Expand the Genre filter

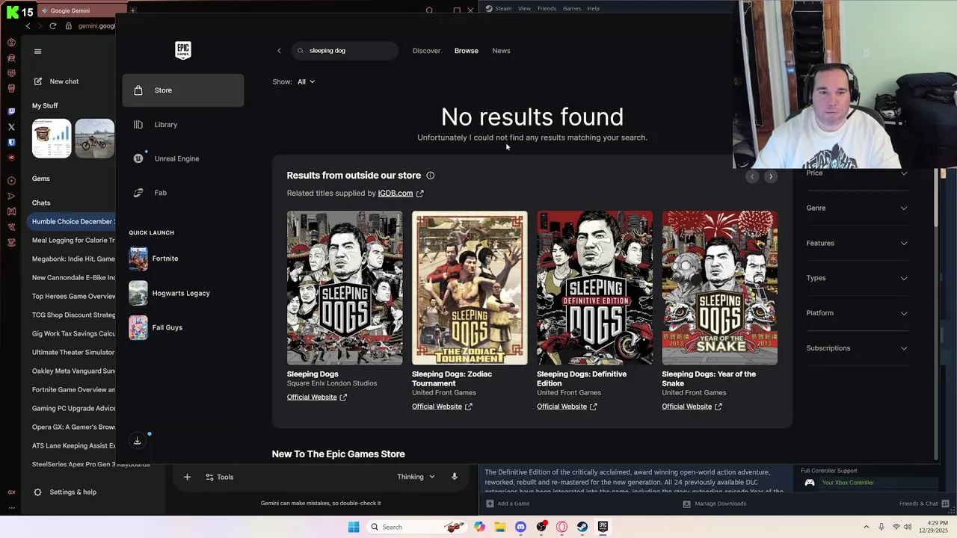tap(857, 208)
